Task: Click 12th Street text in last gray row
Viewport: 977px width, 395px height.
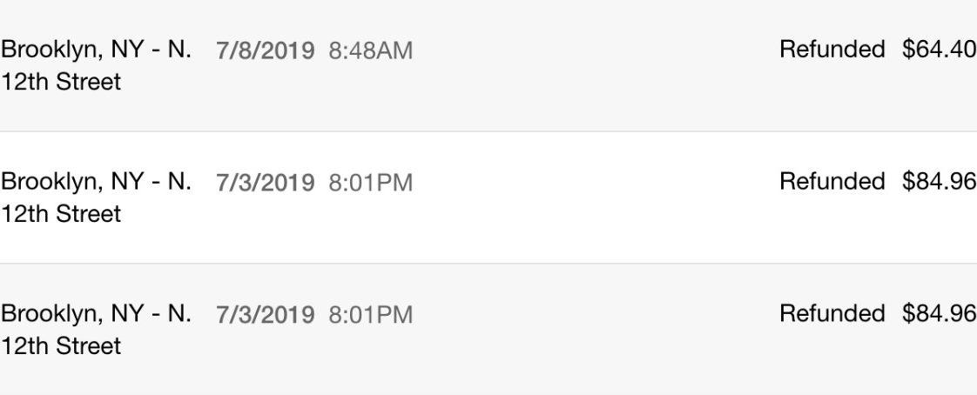Action: (60, 346)
